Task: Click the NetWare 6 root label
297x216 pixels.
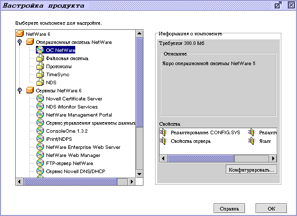Action: point(38,34)
